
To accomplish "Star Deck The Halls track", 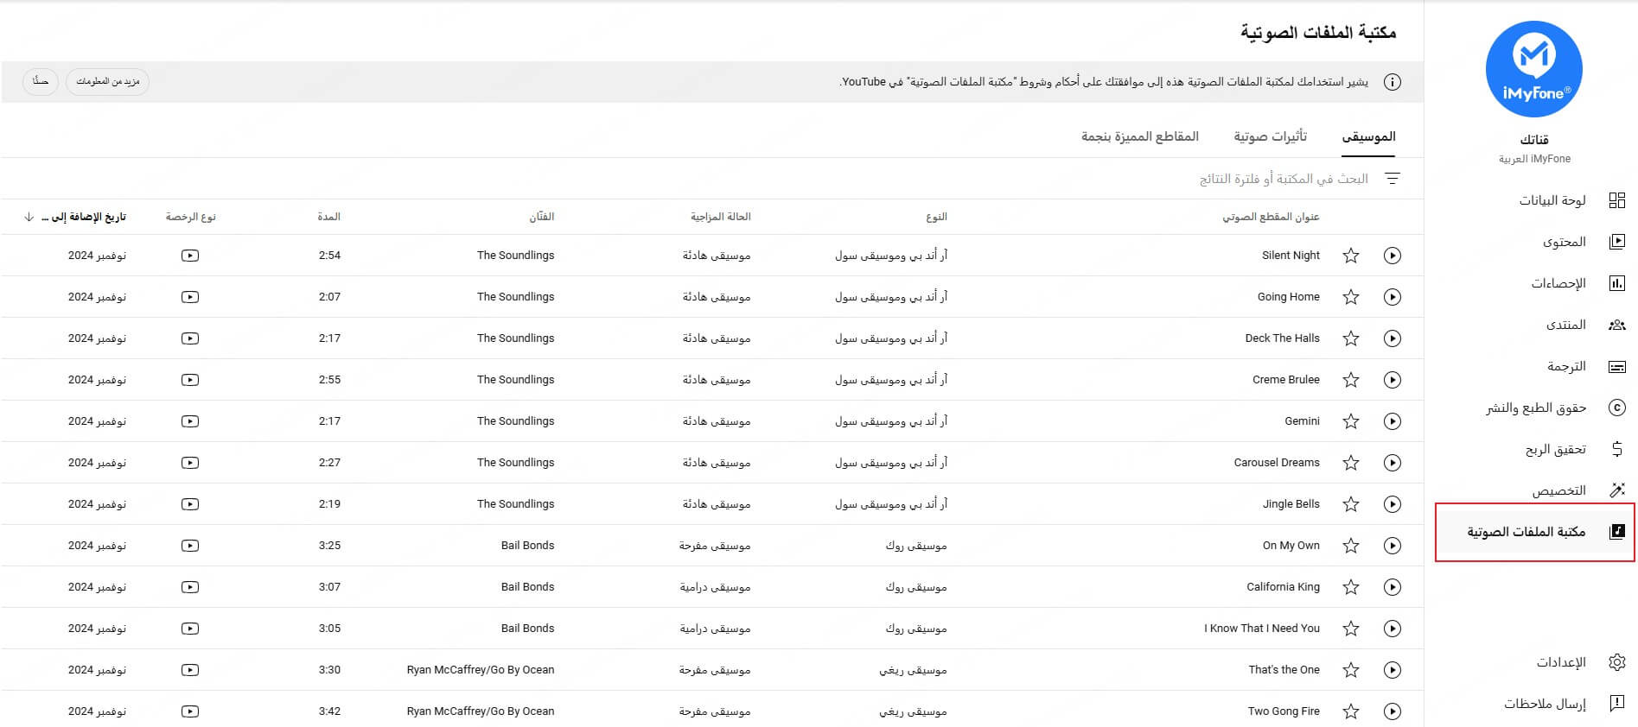I will pyautogui.click(x=1351, y=338).
